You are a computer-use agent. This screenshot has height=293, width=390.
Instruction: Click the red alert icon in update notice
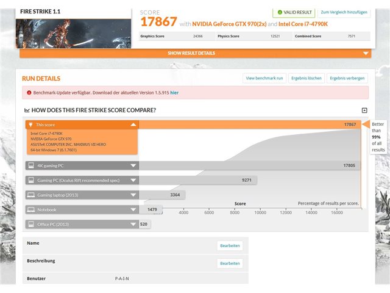tap(29, 93)
